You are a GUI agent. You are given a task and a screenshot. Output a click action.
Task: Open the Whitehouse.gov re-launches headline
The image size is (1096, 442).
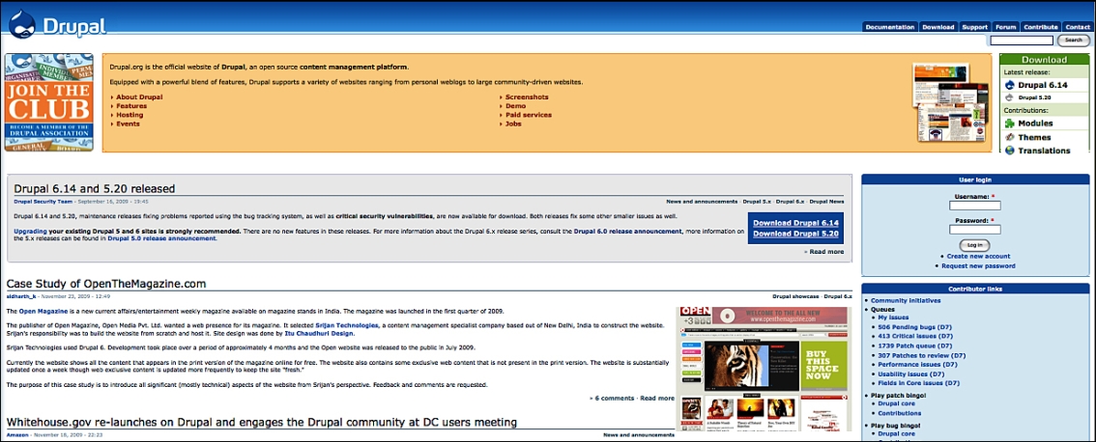pyautogui.click(x=261, y=422)
